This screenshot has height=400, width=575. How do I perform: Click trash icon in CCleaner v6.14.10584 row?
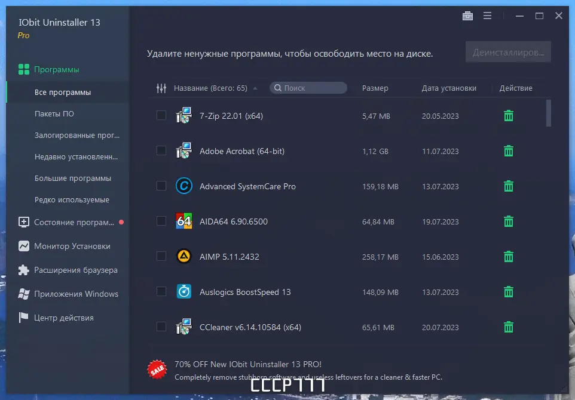(x=508, y=327)
